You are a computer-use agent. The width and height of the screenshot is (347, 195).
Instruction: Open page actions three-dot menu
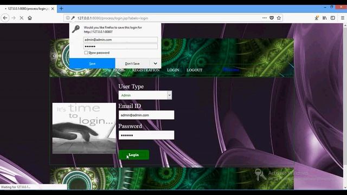click(x=265, y=18)
